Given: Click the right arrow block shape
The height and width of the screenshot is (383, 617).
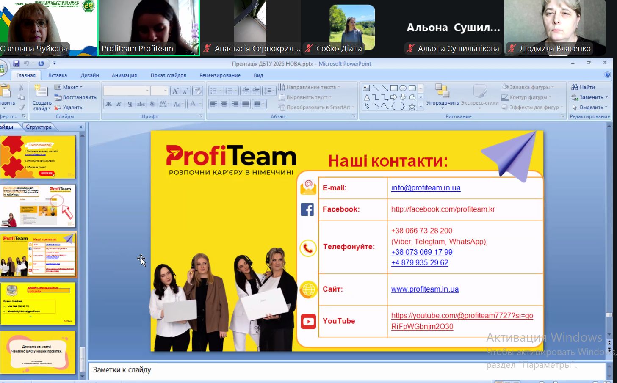Looking at the screenshot, I should 393,97.
